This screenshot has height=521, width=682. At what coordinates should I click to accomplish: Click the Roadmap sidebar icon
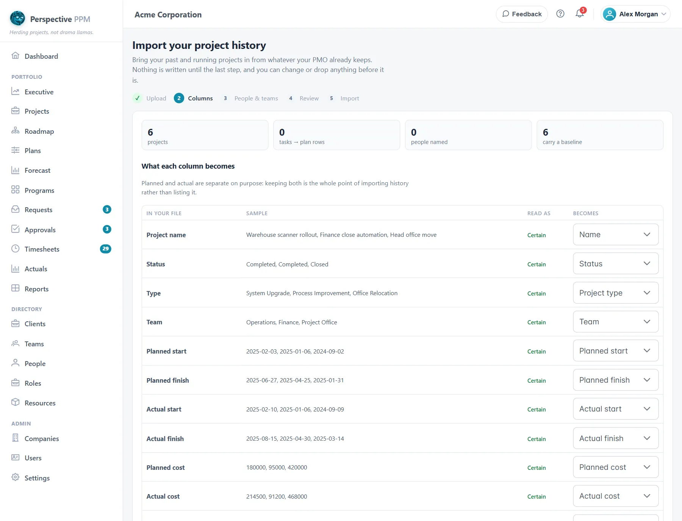coord(15,131)
